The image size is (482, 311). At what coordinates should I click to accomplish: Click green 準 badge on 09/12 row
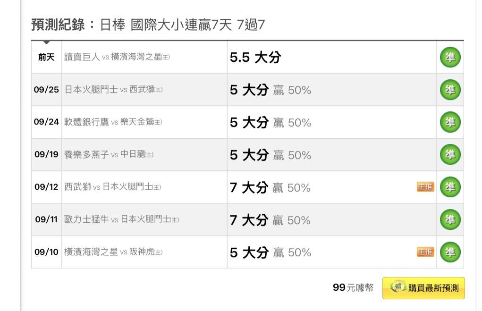[x=450, y=187]
